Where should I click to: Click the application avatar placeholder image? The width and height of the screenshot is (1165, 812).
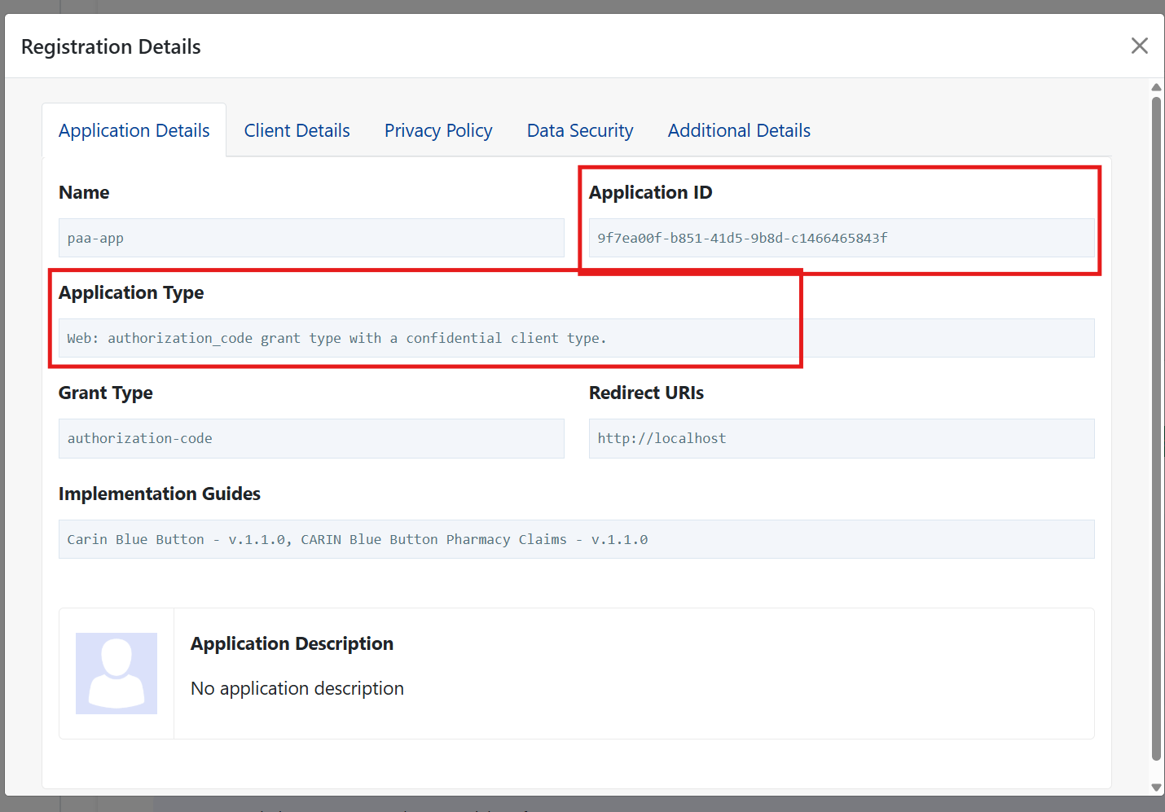pyautogui.click(x=116, y=674)
